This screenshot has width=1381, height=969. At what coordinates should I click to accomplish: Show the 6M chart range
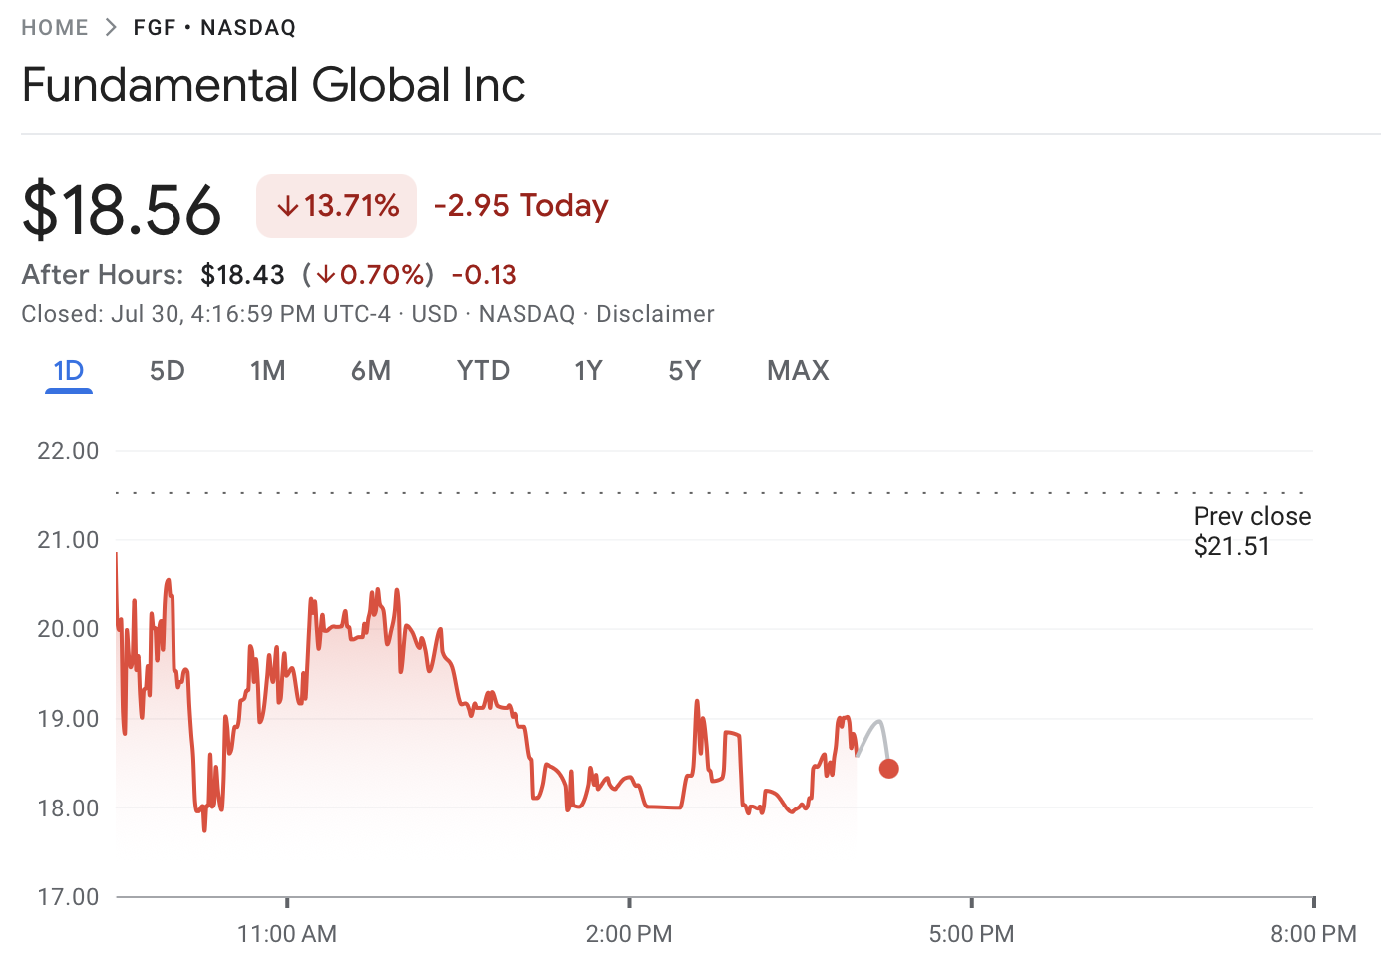coord(371,371)
